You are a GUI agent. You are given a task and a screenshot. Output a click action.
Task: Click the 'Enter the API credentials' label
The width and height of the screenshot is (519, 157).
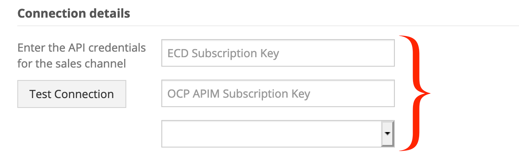pos(82,47)
